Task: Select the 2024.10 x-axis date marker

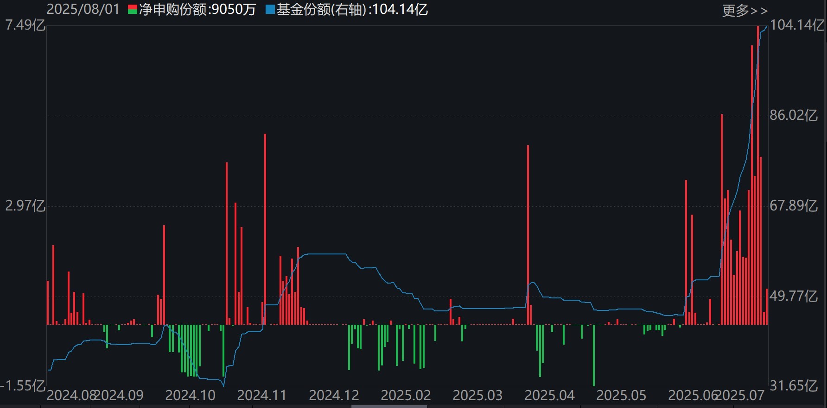Action: (x=190, y=396)
